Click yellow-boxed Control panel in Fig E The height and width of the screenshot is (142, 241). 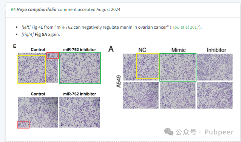click(31, 69)
